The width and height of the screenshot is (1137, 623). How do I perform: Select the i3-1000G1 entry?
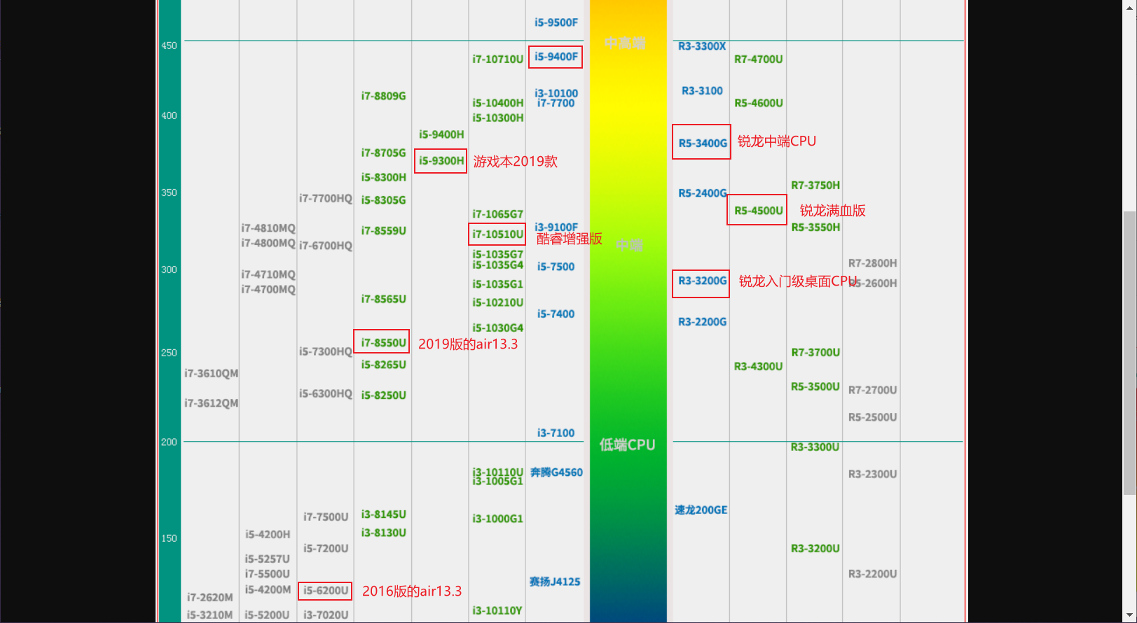[x=497, y=519]
